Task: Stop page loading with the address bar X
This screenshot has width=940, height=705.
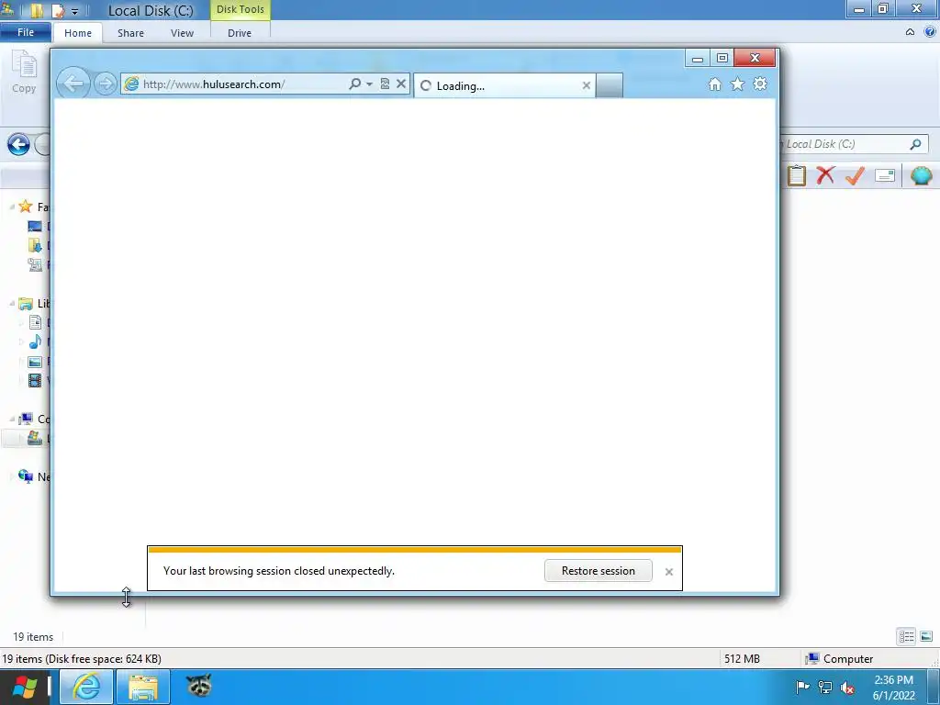Action: point(401,84)
